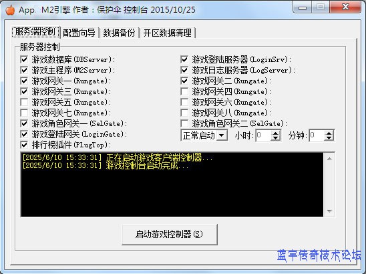Click the 蓝宇传奇技术论坛 watermark link
Viewport: 366px width, 274px height.
(319, 255)
